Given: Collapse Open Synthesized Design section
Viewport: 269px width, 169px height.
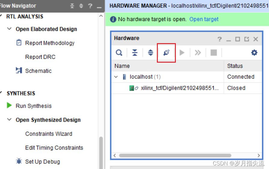Looking at the screenshot, I should coord(9,119).
